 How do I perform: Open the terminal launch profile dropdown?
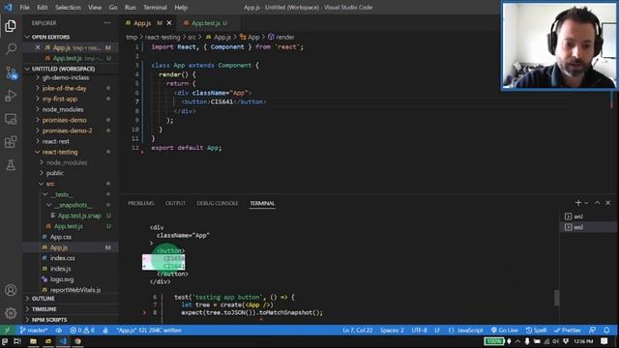click(586, 203)
